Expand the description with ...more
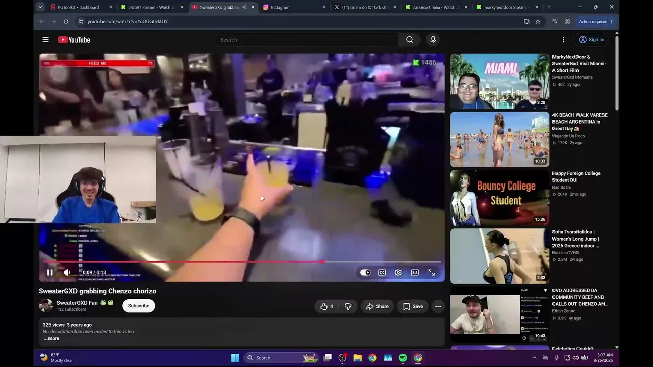 51,338
